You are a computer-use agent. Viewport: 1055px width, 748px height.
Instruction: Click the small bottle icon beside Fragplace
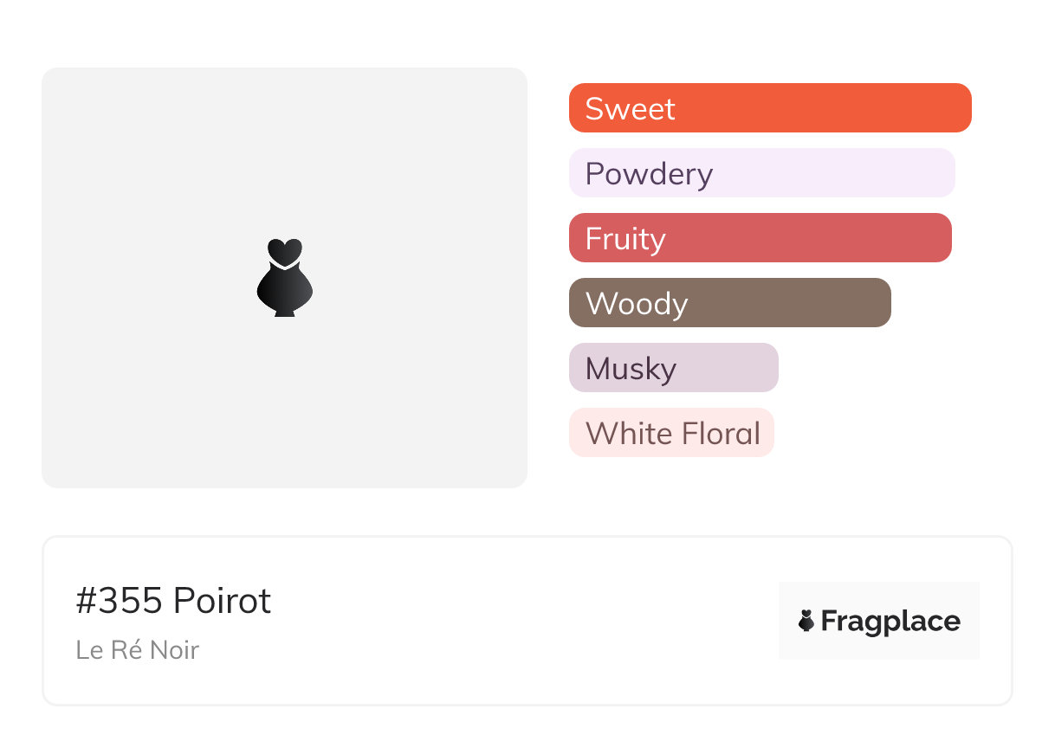(x=806, y=621)
